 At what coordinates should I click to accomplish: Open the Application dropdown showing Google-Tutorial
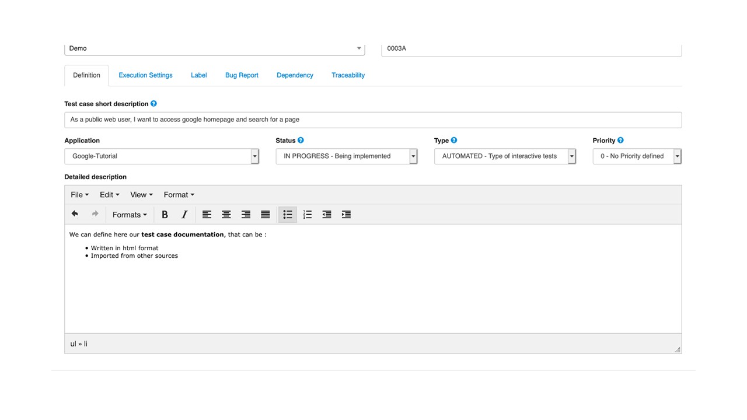click(162, 156)
